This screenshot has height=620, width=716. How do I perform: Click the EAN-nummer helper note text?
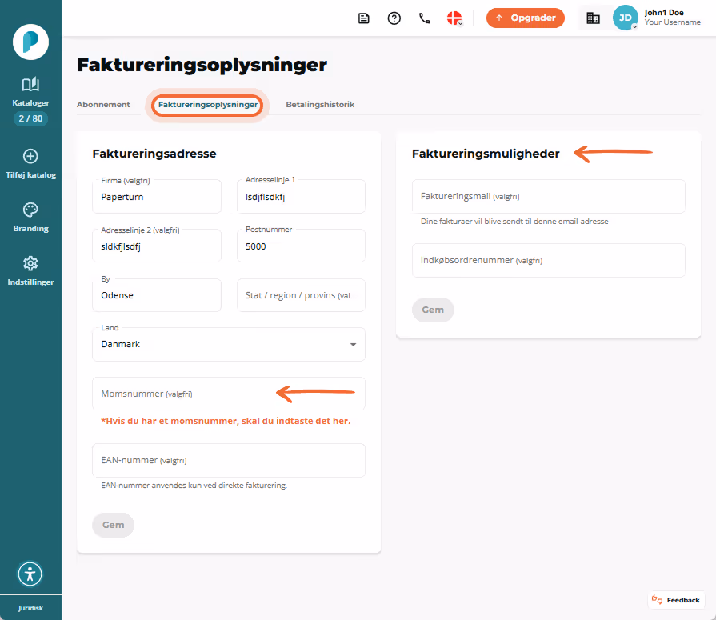(194, 486)
